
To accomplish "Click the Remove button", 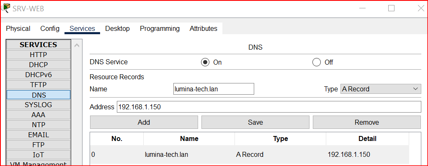I will (x=366, y=122).
